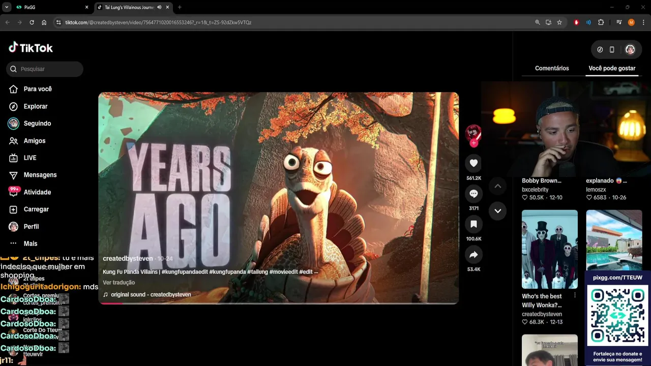651x366 pixels.
Task: Open the Seguindo avatar icon
Action: click(14, 124)
